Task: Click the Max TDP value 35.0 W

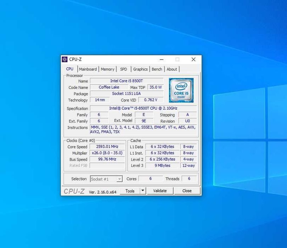Action: [156, 87]
